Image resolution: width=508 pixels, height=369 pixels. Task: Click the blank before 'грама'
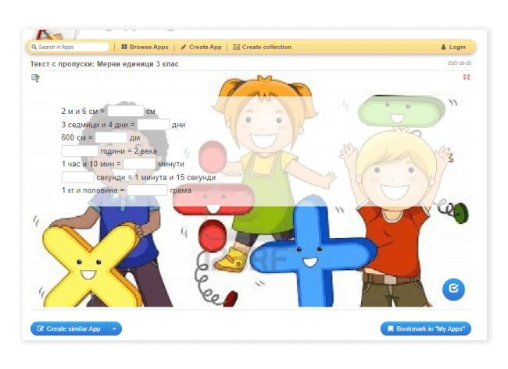[x=147, y=190]
